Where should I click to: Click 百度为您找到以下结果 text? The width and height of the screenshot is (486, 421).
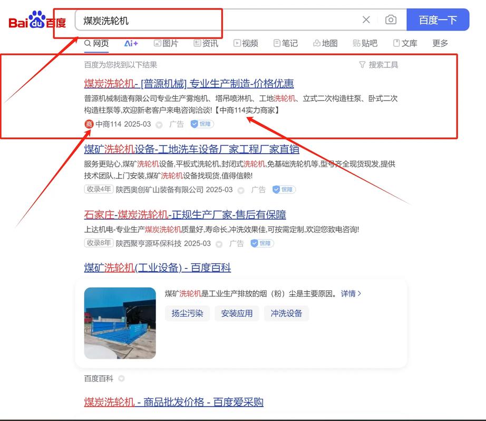(121, 65)
